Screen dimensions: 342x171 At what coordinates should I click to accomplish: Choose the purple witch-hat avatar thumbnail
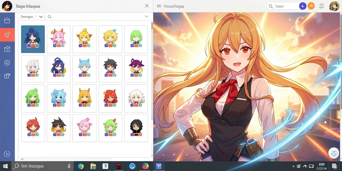pyautogui.click(x=136, y=69)
